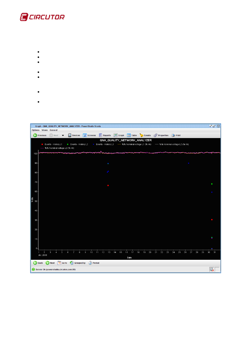The height and width of the screenshot is (355, 251).
Task: Click the CIRCUTOR logo
Action: point(42,17)
